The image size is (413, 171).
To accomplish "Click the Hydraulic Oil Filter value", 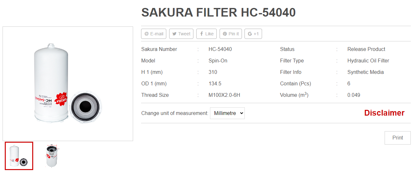I will 368,61.
